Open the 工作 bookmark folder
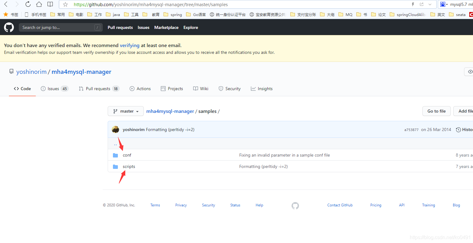 point(95,14)
